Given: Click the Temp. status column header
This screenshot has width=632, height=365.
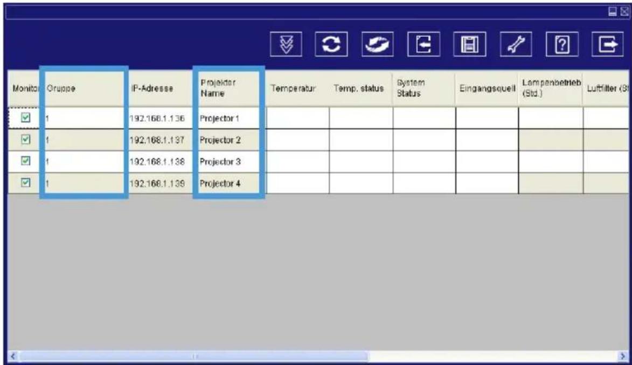Looking at the screenshot, I should 361,88.
